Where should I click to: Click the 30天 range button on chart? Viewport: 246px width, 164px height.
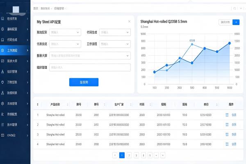pos(225,22)
